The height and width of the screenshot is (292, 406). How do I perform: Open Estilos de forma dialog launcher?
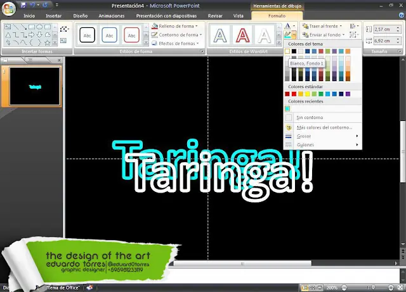(x=202, y=51)
